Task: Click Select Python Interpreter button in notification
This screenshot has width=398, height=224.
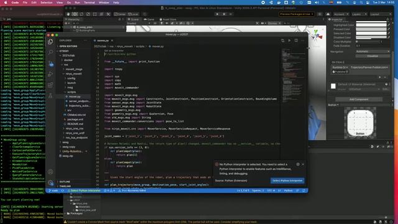Action: 287,180
